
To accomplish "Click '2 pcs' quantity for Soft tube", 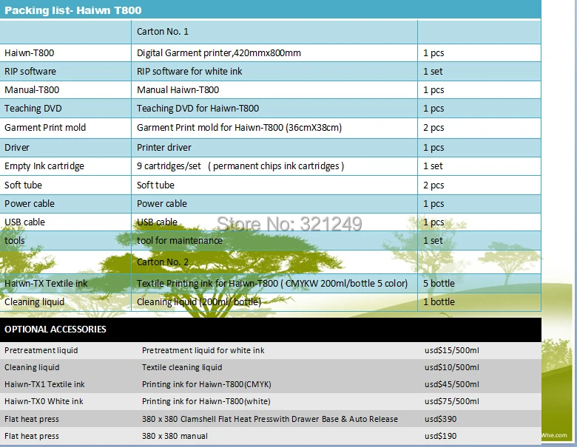I will (x=433, y=185).
